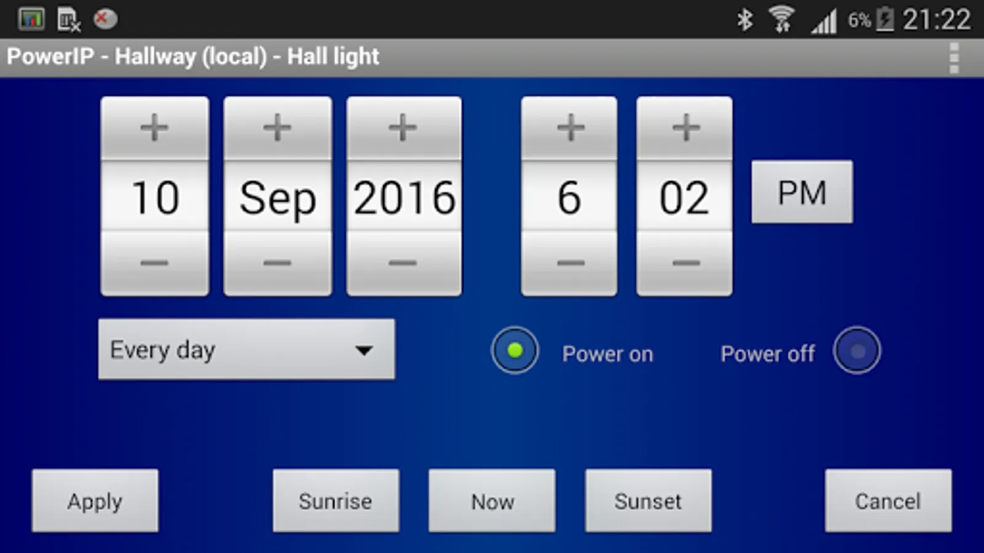The image size is (984, 553).
Task: Decrement the month below Sep
Action: 277,263
